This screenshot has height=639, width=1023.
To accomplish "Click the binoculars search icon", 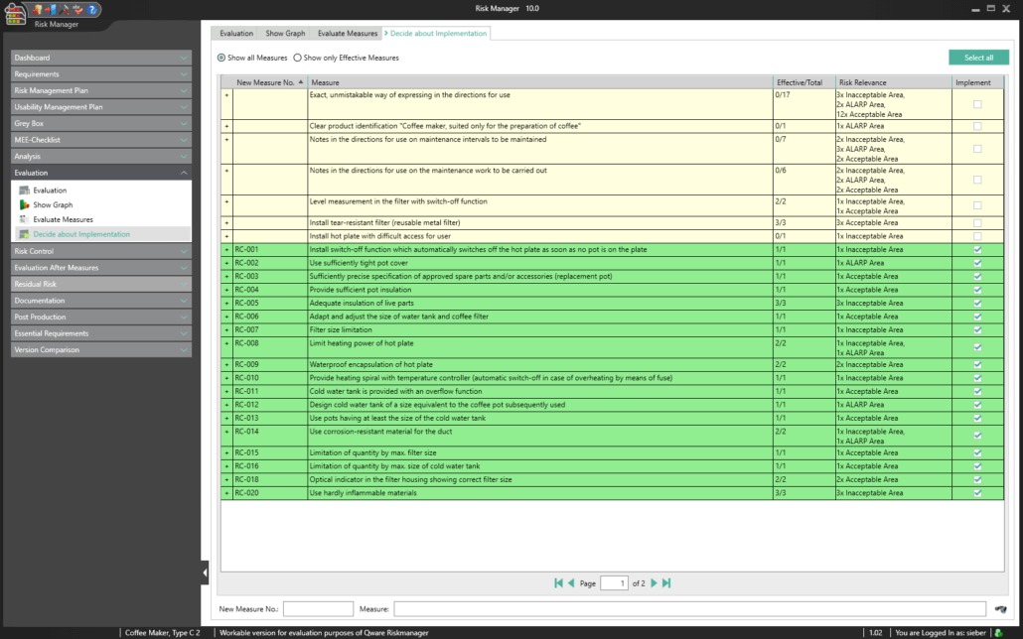I will (x=1000, y=609).
